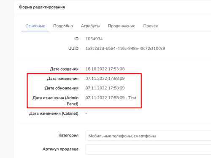This screenshot has height=158, width=211.
Task: Click the Категория label
Action: [68, 135]
